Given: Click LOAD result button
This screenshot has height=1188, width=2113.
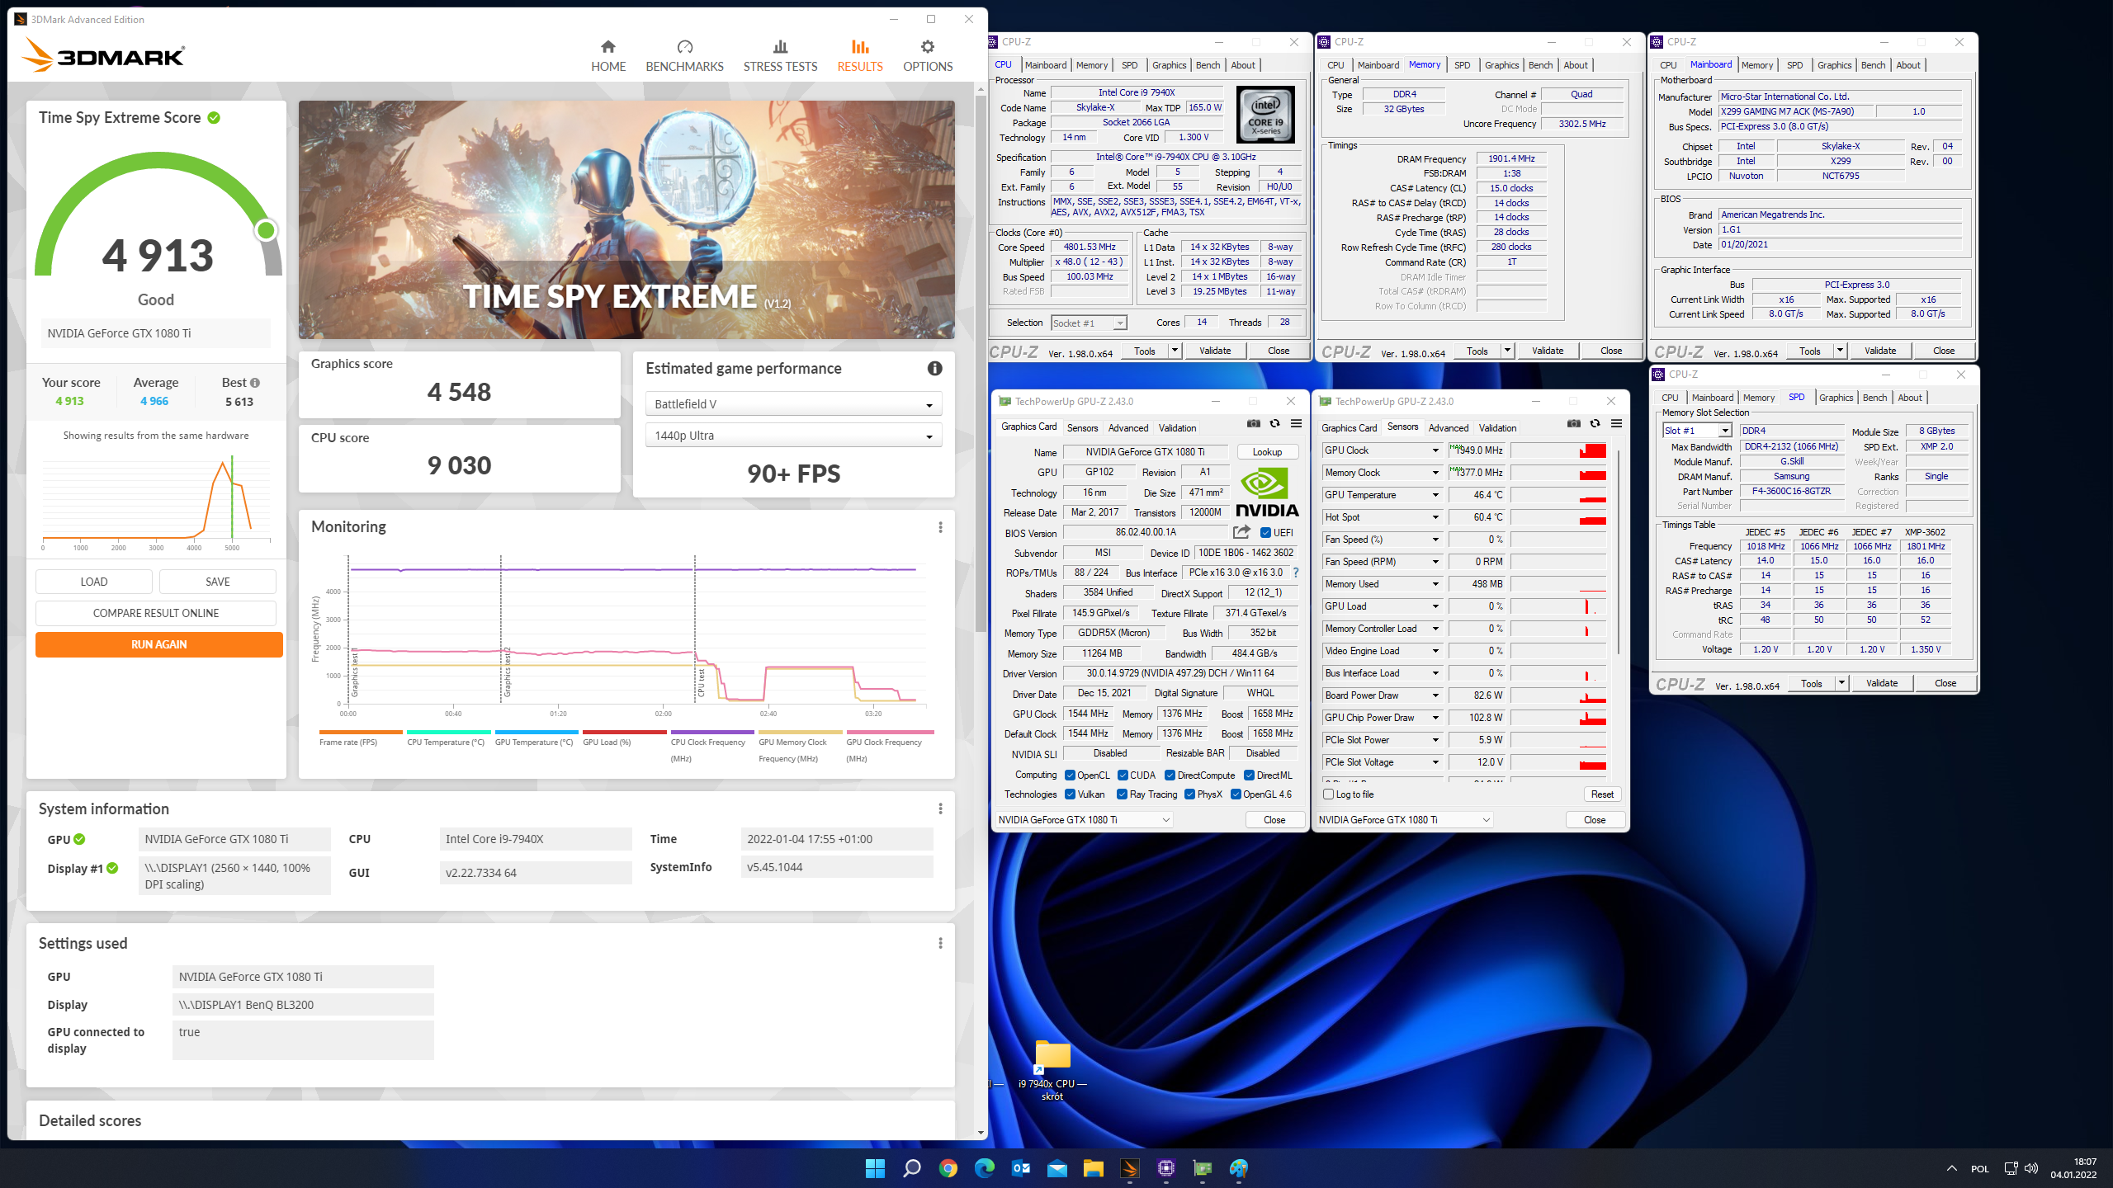Looking at the screenshot, I should [94, 582].
